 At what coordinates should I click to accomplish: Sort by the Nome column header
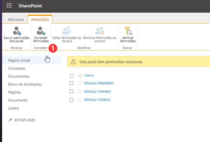89,76
